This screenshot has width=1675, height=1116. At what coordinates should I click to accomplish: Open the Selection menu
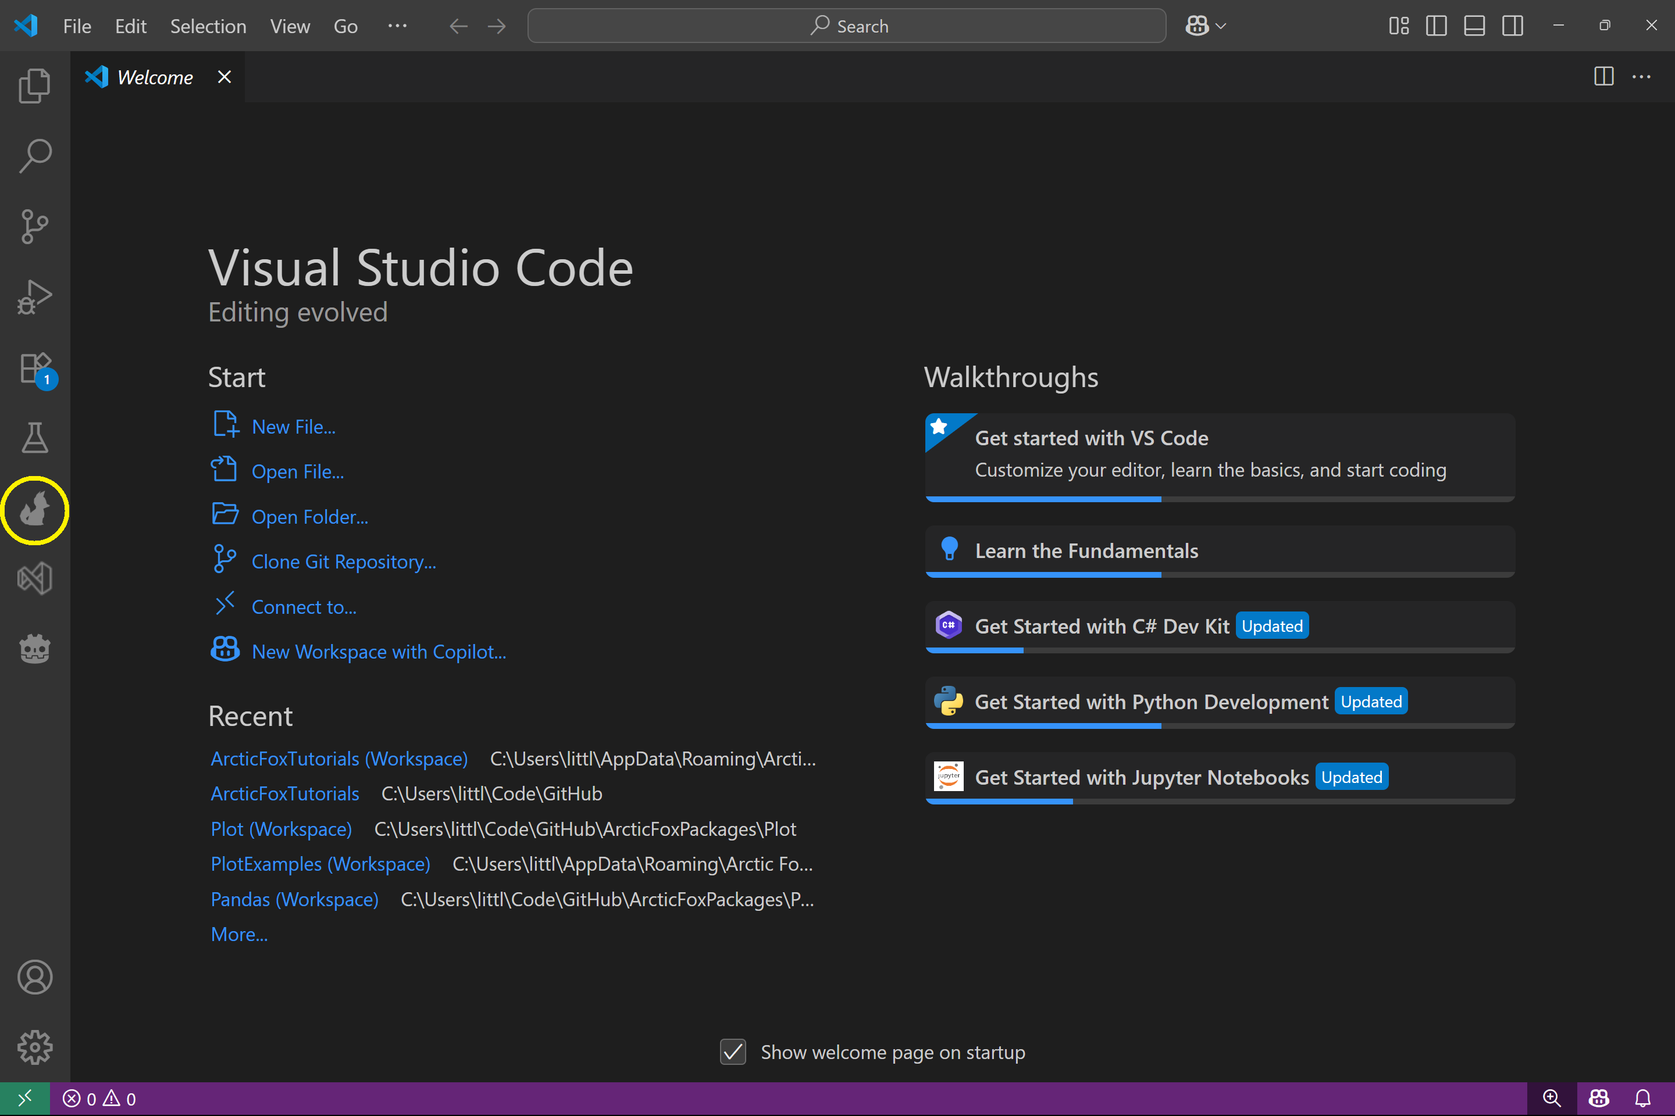coord(208,26)
